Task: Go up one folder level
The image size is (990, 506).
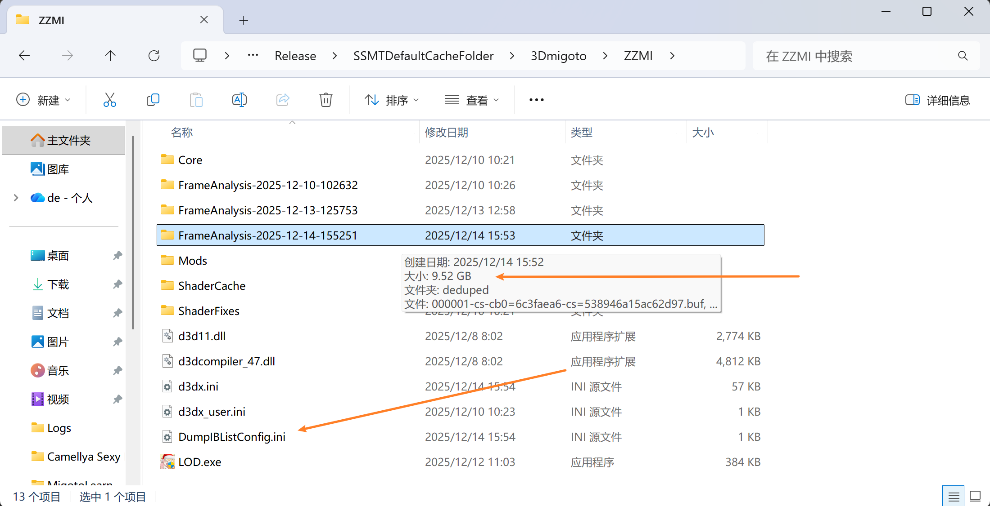Action: 110,56
